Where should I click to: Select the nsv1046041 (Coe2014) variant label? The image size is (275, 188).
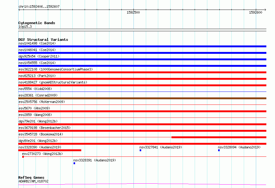[x=37, y=50]
